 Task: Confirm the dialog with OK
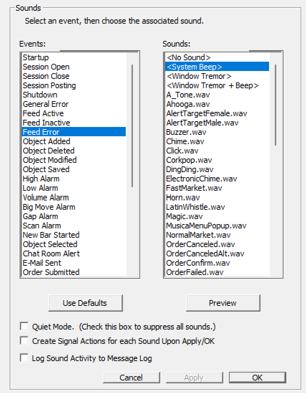[257, 378]
